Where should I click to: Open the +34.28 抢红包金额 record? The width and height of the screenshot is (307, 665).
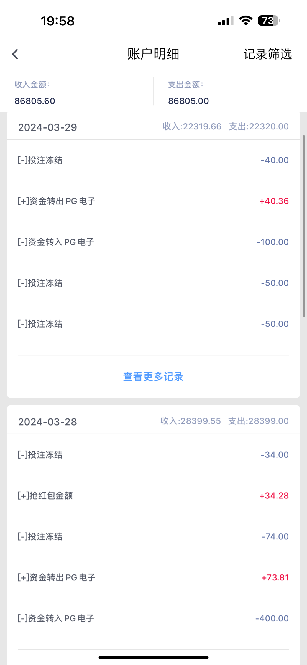[153, 495]
